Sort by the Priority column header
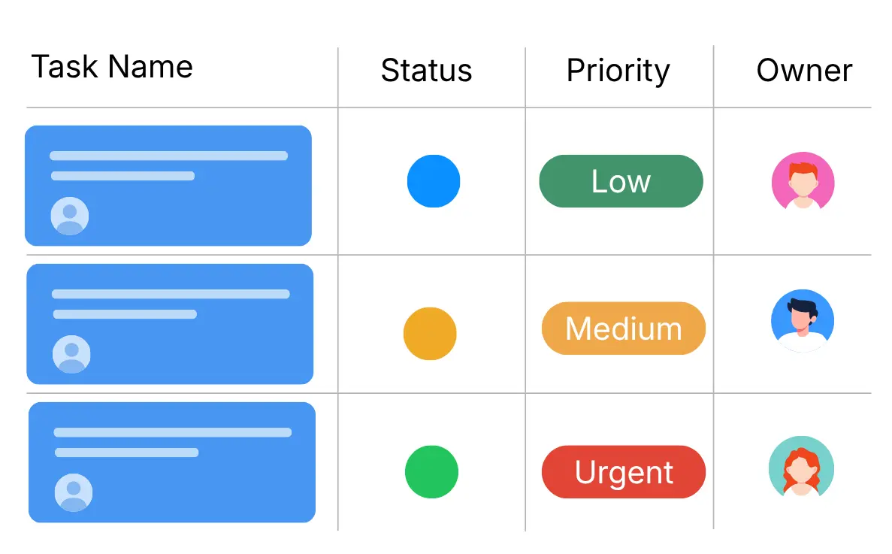Screen dimensions: 892x554 (618, 71)
